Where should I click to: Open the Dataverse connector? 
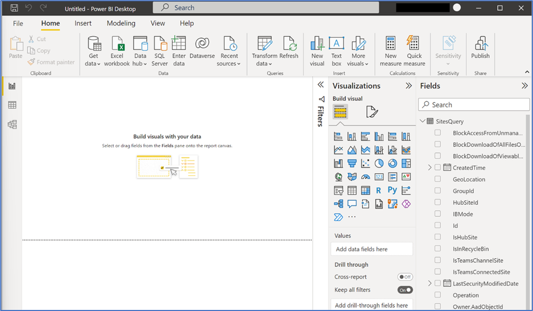coord(202,47)
